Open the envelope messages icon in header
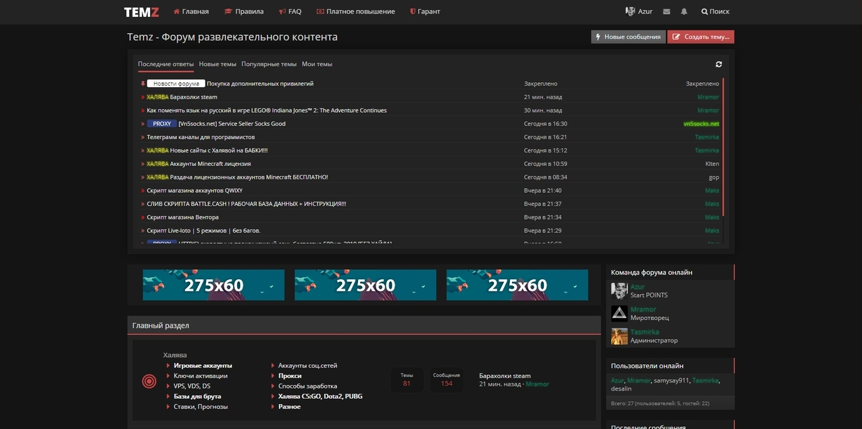Viewport: 862px width, 429px height. (x=667, y=11)
